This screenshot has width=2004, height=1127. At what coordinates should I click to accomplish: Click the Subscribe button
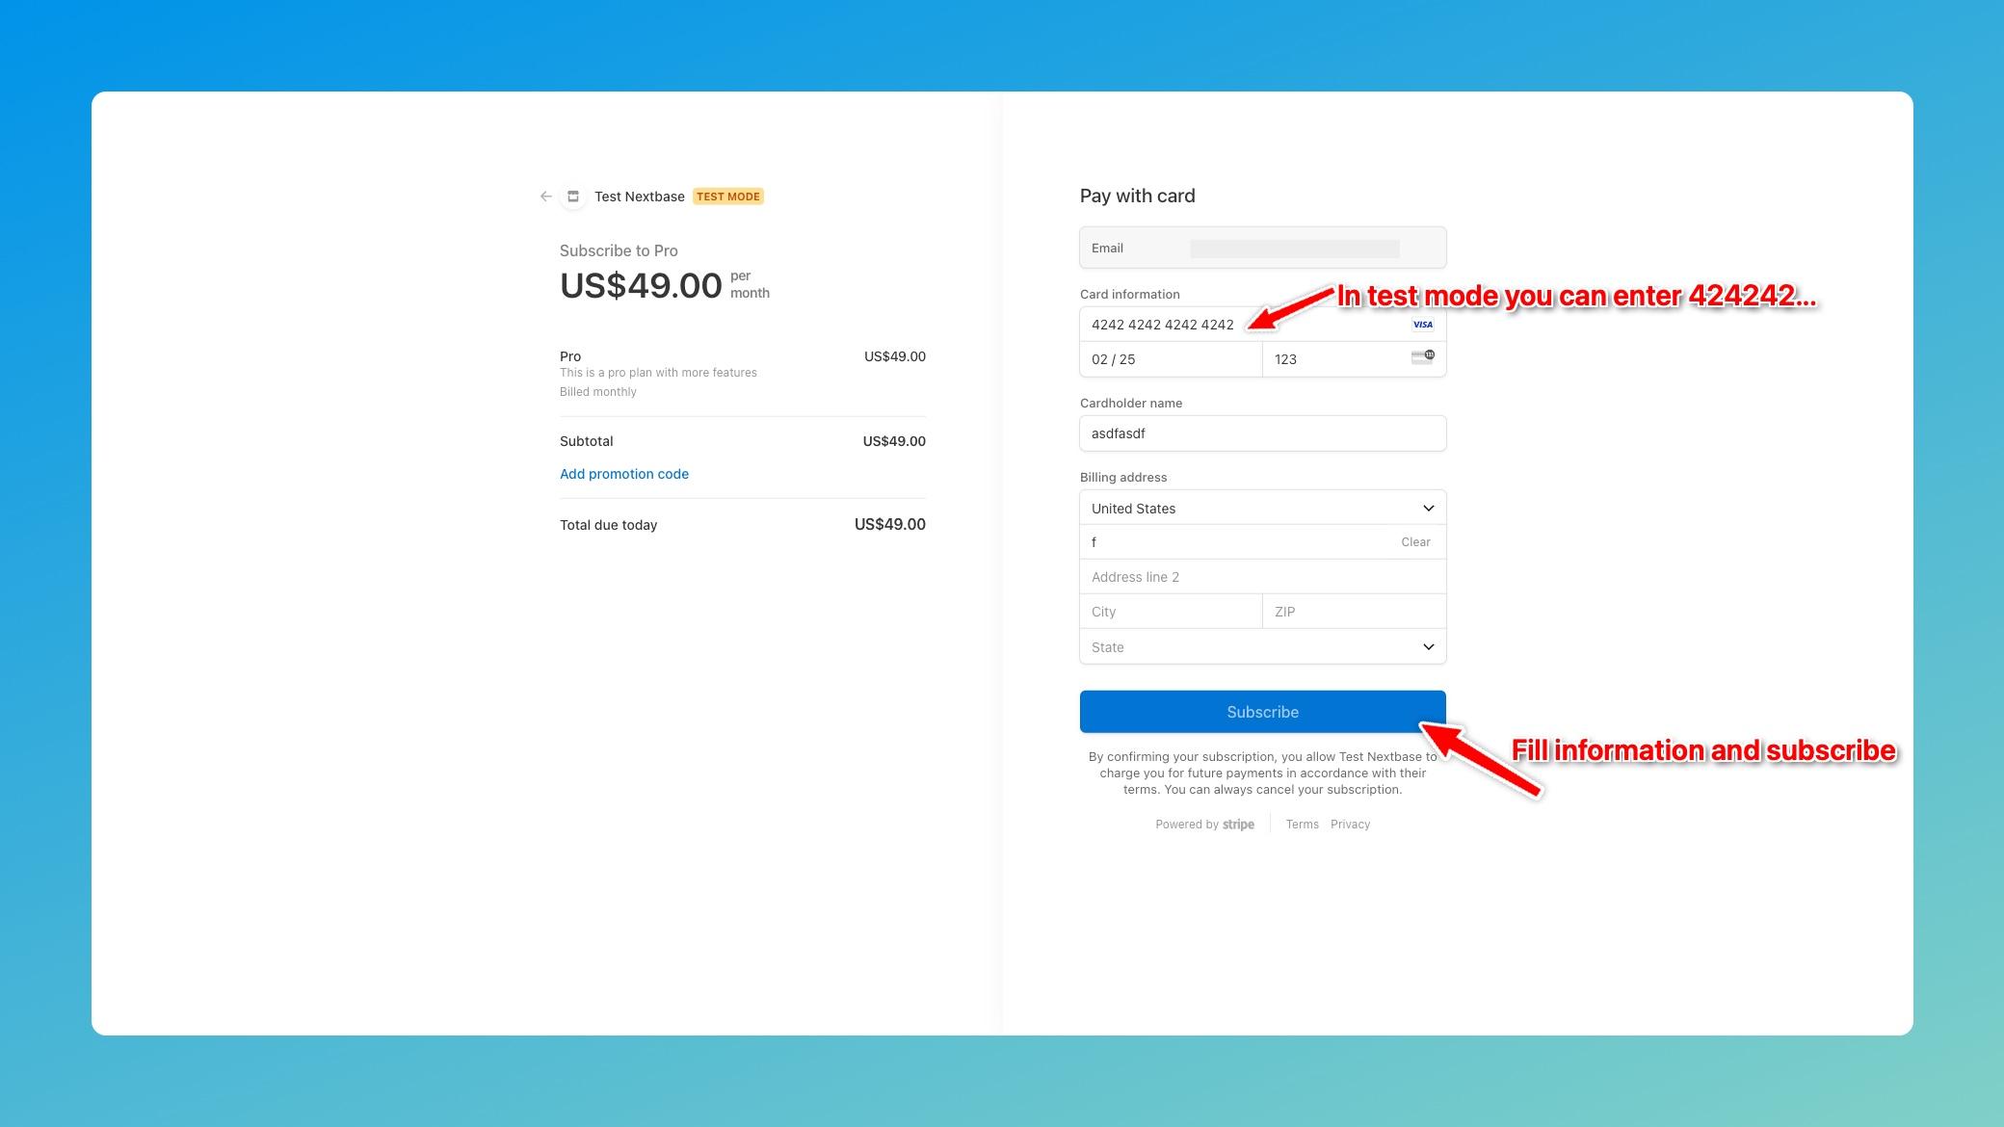tap(1262, 712)
